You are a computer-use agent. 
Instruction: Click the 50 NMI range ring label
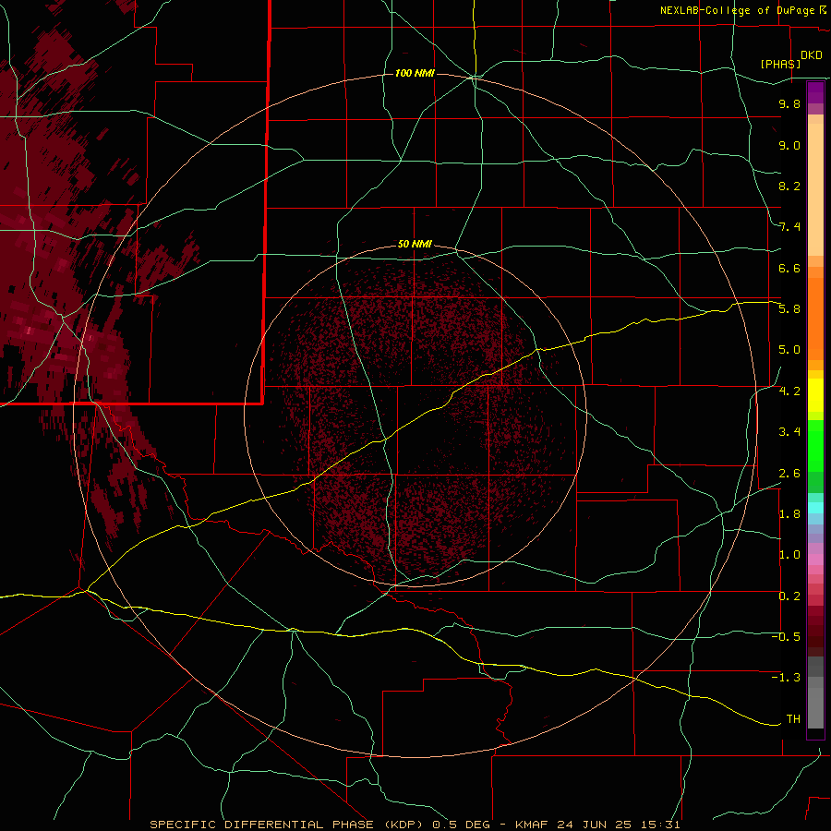click(415, 245)
